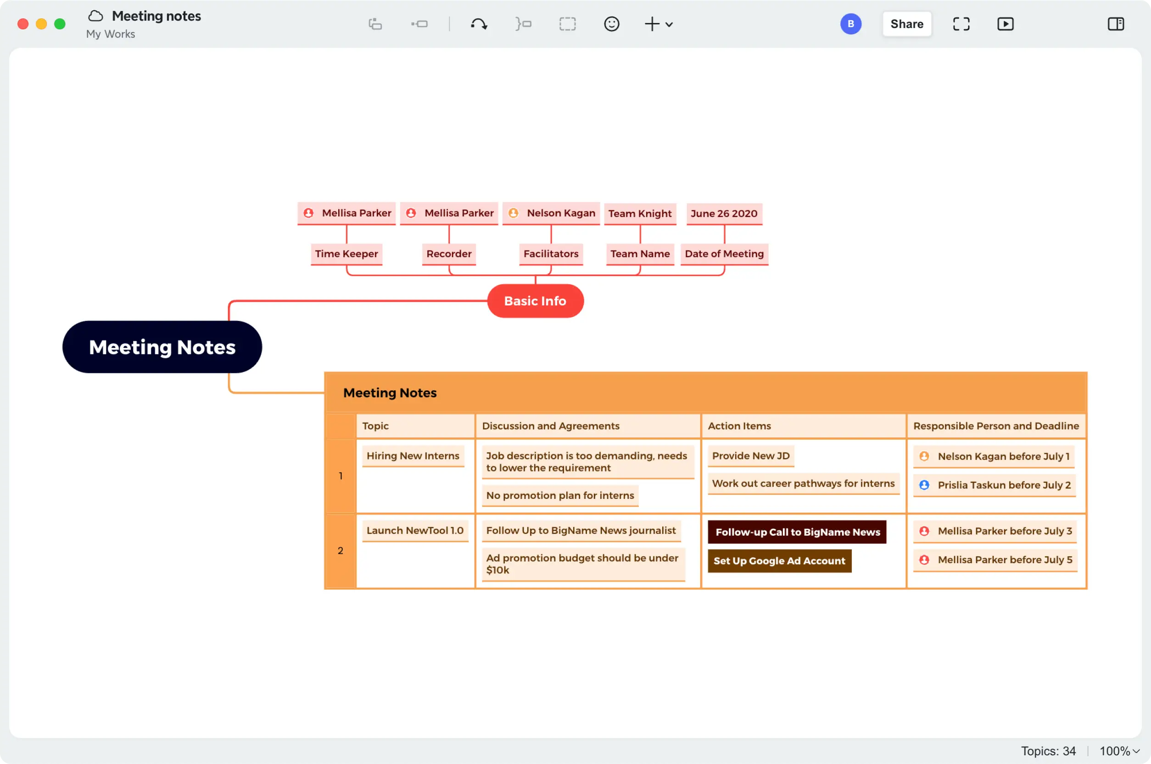Click the Boundary dashed-box tool
This screenshot has height=764, width=1151.
(x=567, y=24)
